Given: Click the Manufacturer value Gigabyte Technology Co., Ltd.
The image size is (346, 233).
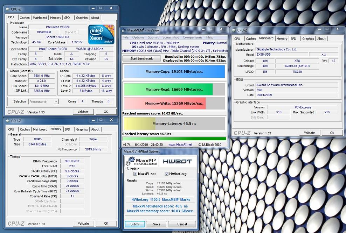Looking at the screenshot, I should pyautogui.click(x=297, y=49).
